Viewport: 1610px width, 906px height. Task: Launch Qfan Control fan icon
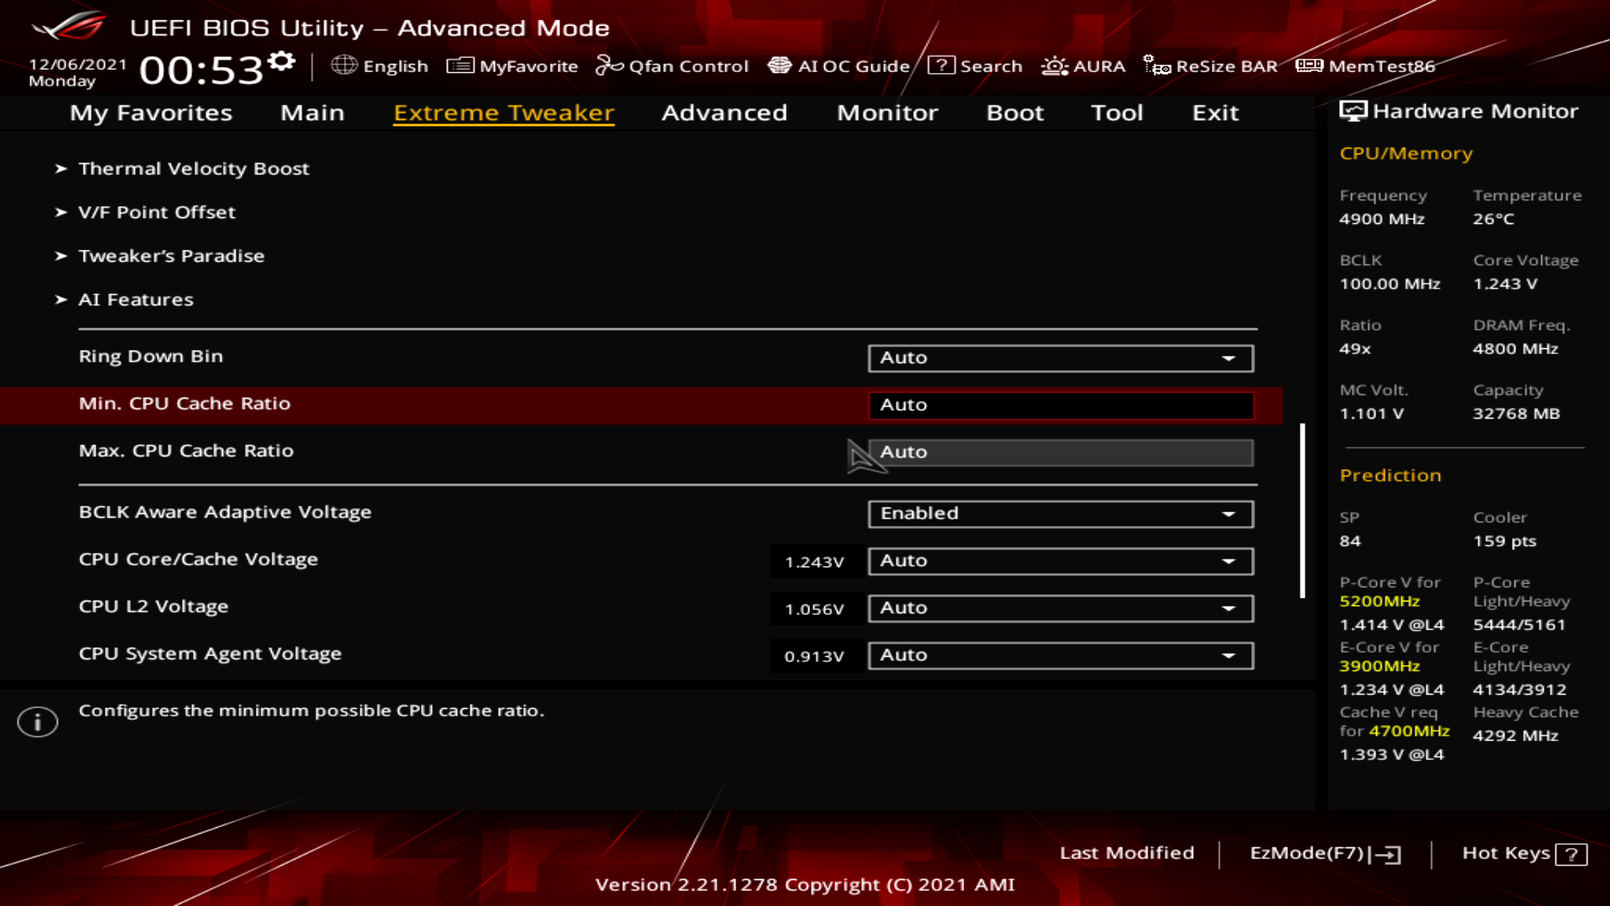pyautogui.click(x=609, y=65)
